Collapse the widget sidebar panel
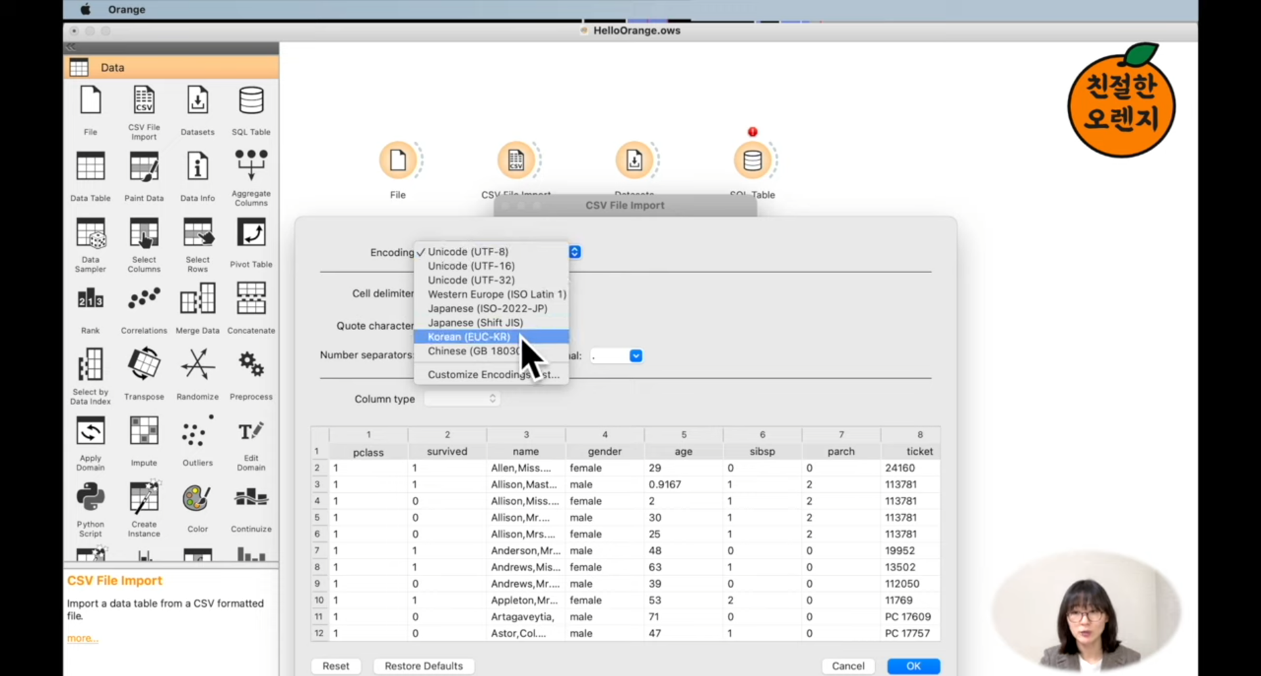 coord(71,47)
